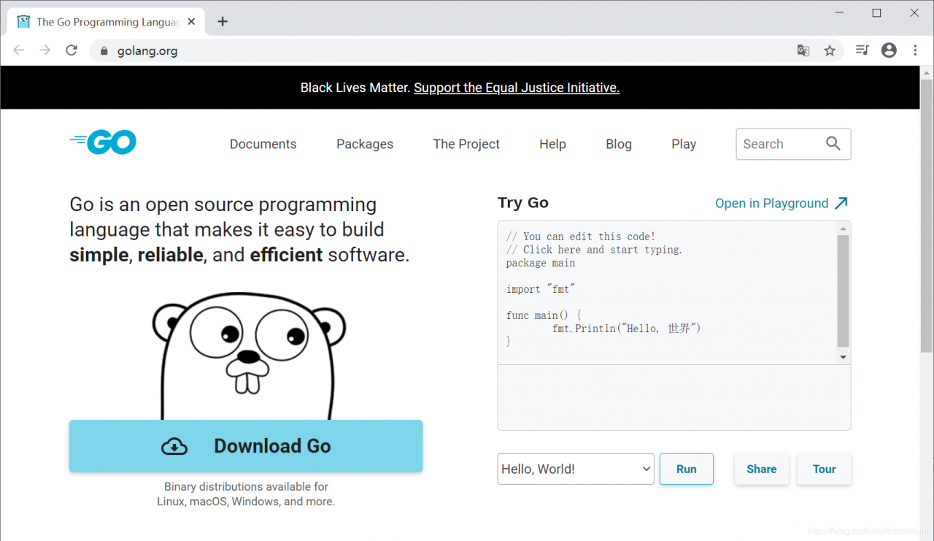Click the Open in Playground arrow icon
Screen dimensions: 934x541
coord(841,203)
